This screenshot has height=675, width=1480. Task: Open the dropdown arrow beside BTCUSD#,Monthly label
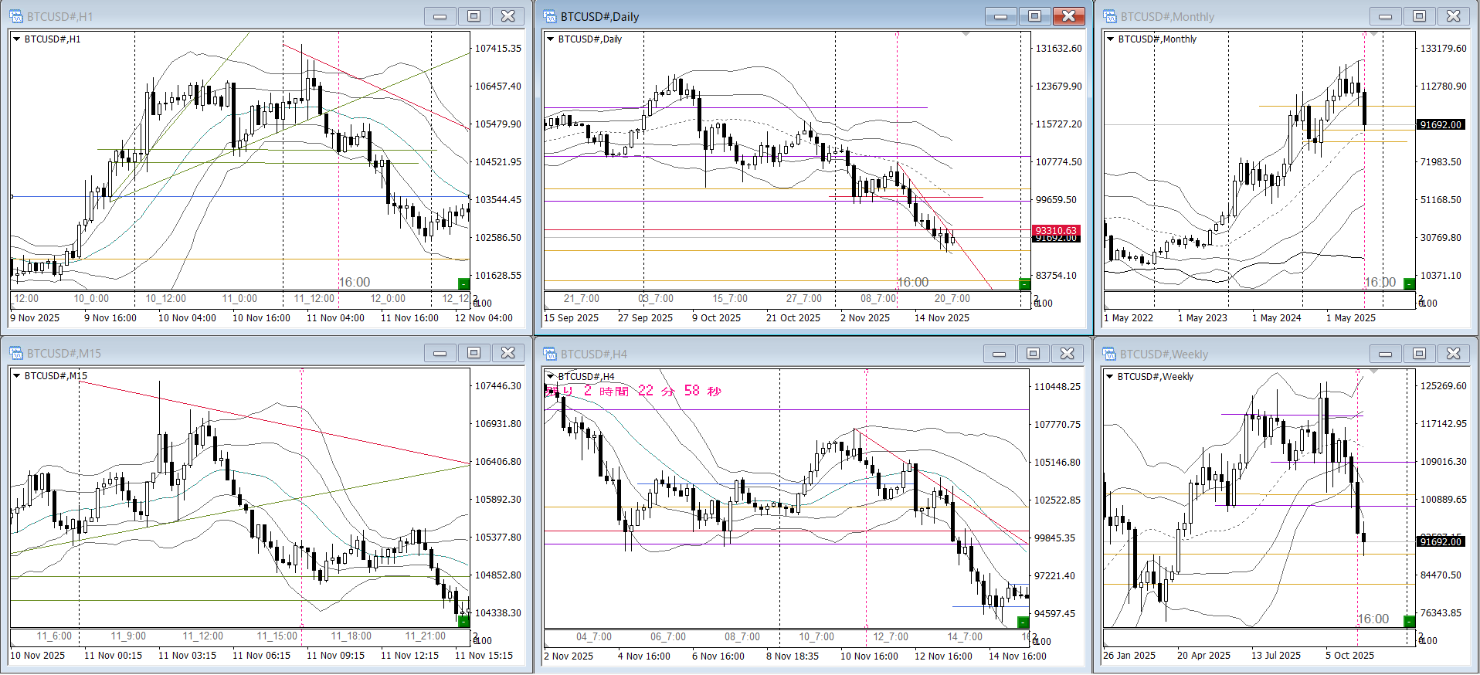pyautogui.click(x=1110, y=39)
